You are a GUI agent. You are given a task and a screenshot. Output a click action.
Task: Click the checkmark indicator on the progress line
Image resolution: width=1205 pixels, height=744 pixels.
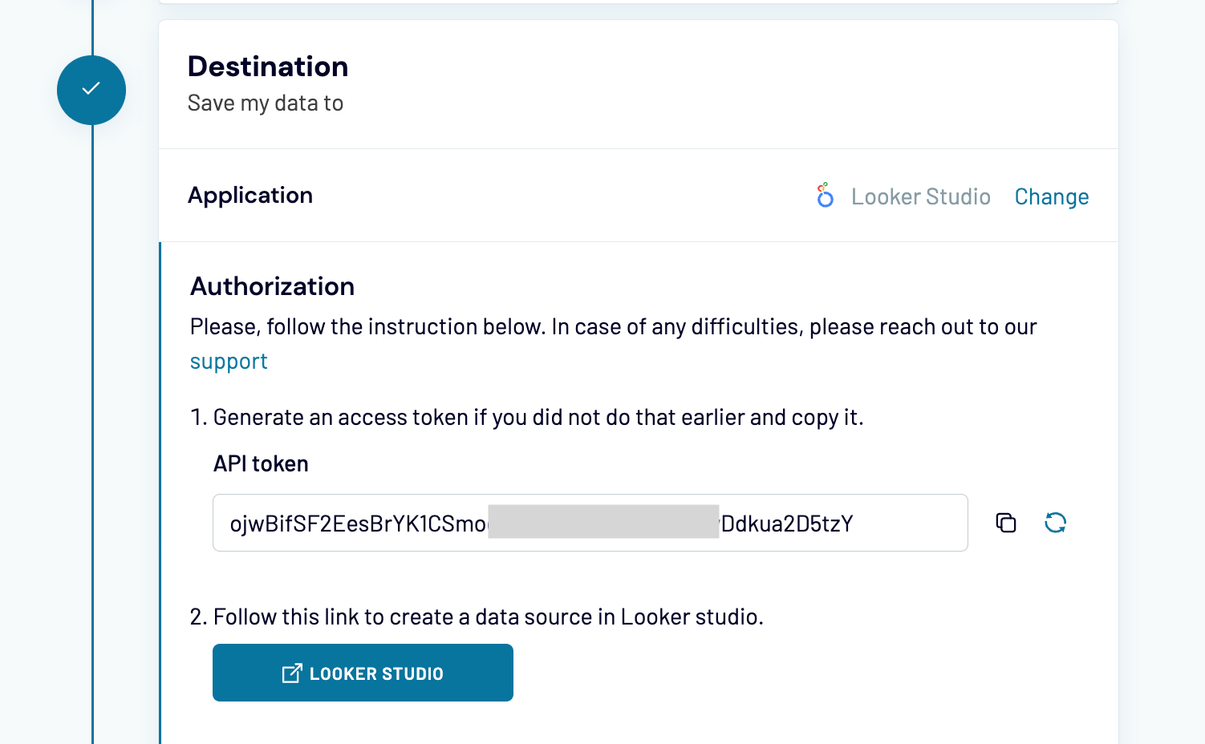[91, 90]
